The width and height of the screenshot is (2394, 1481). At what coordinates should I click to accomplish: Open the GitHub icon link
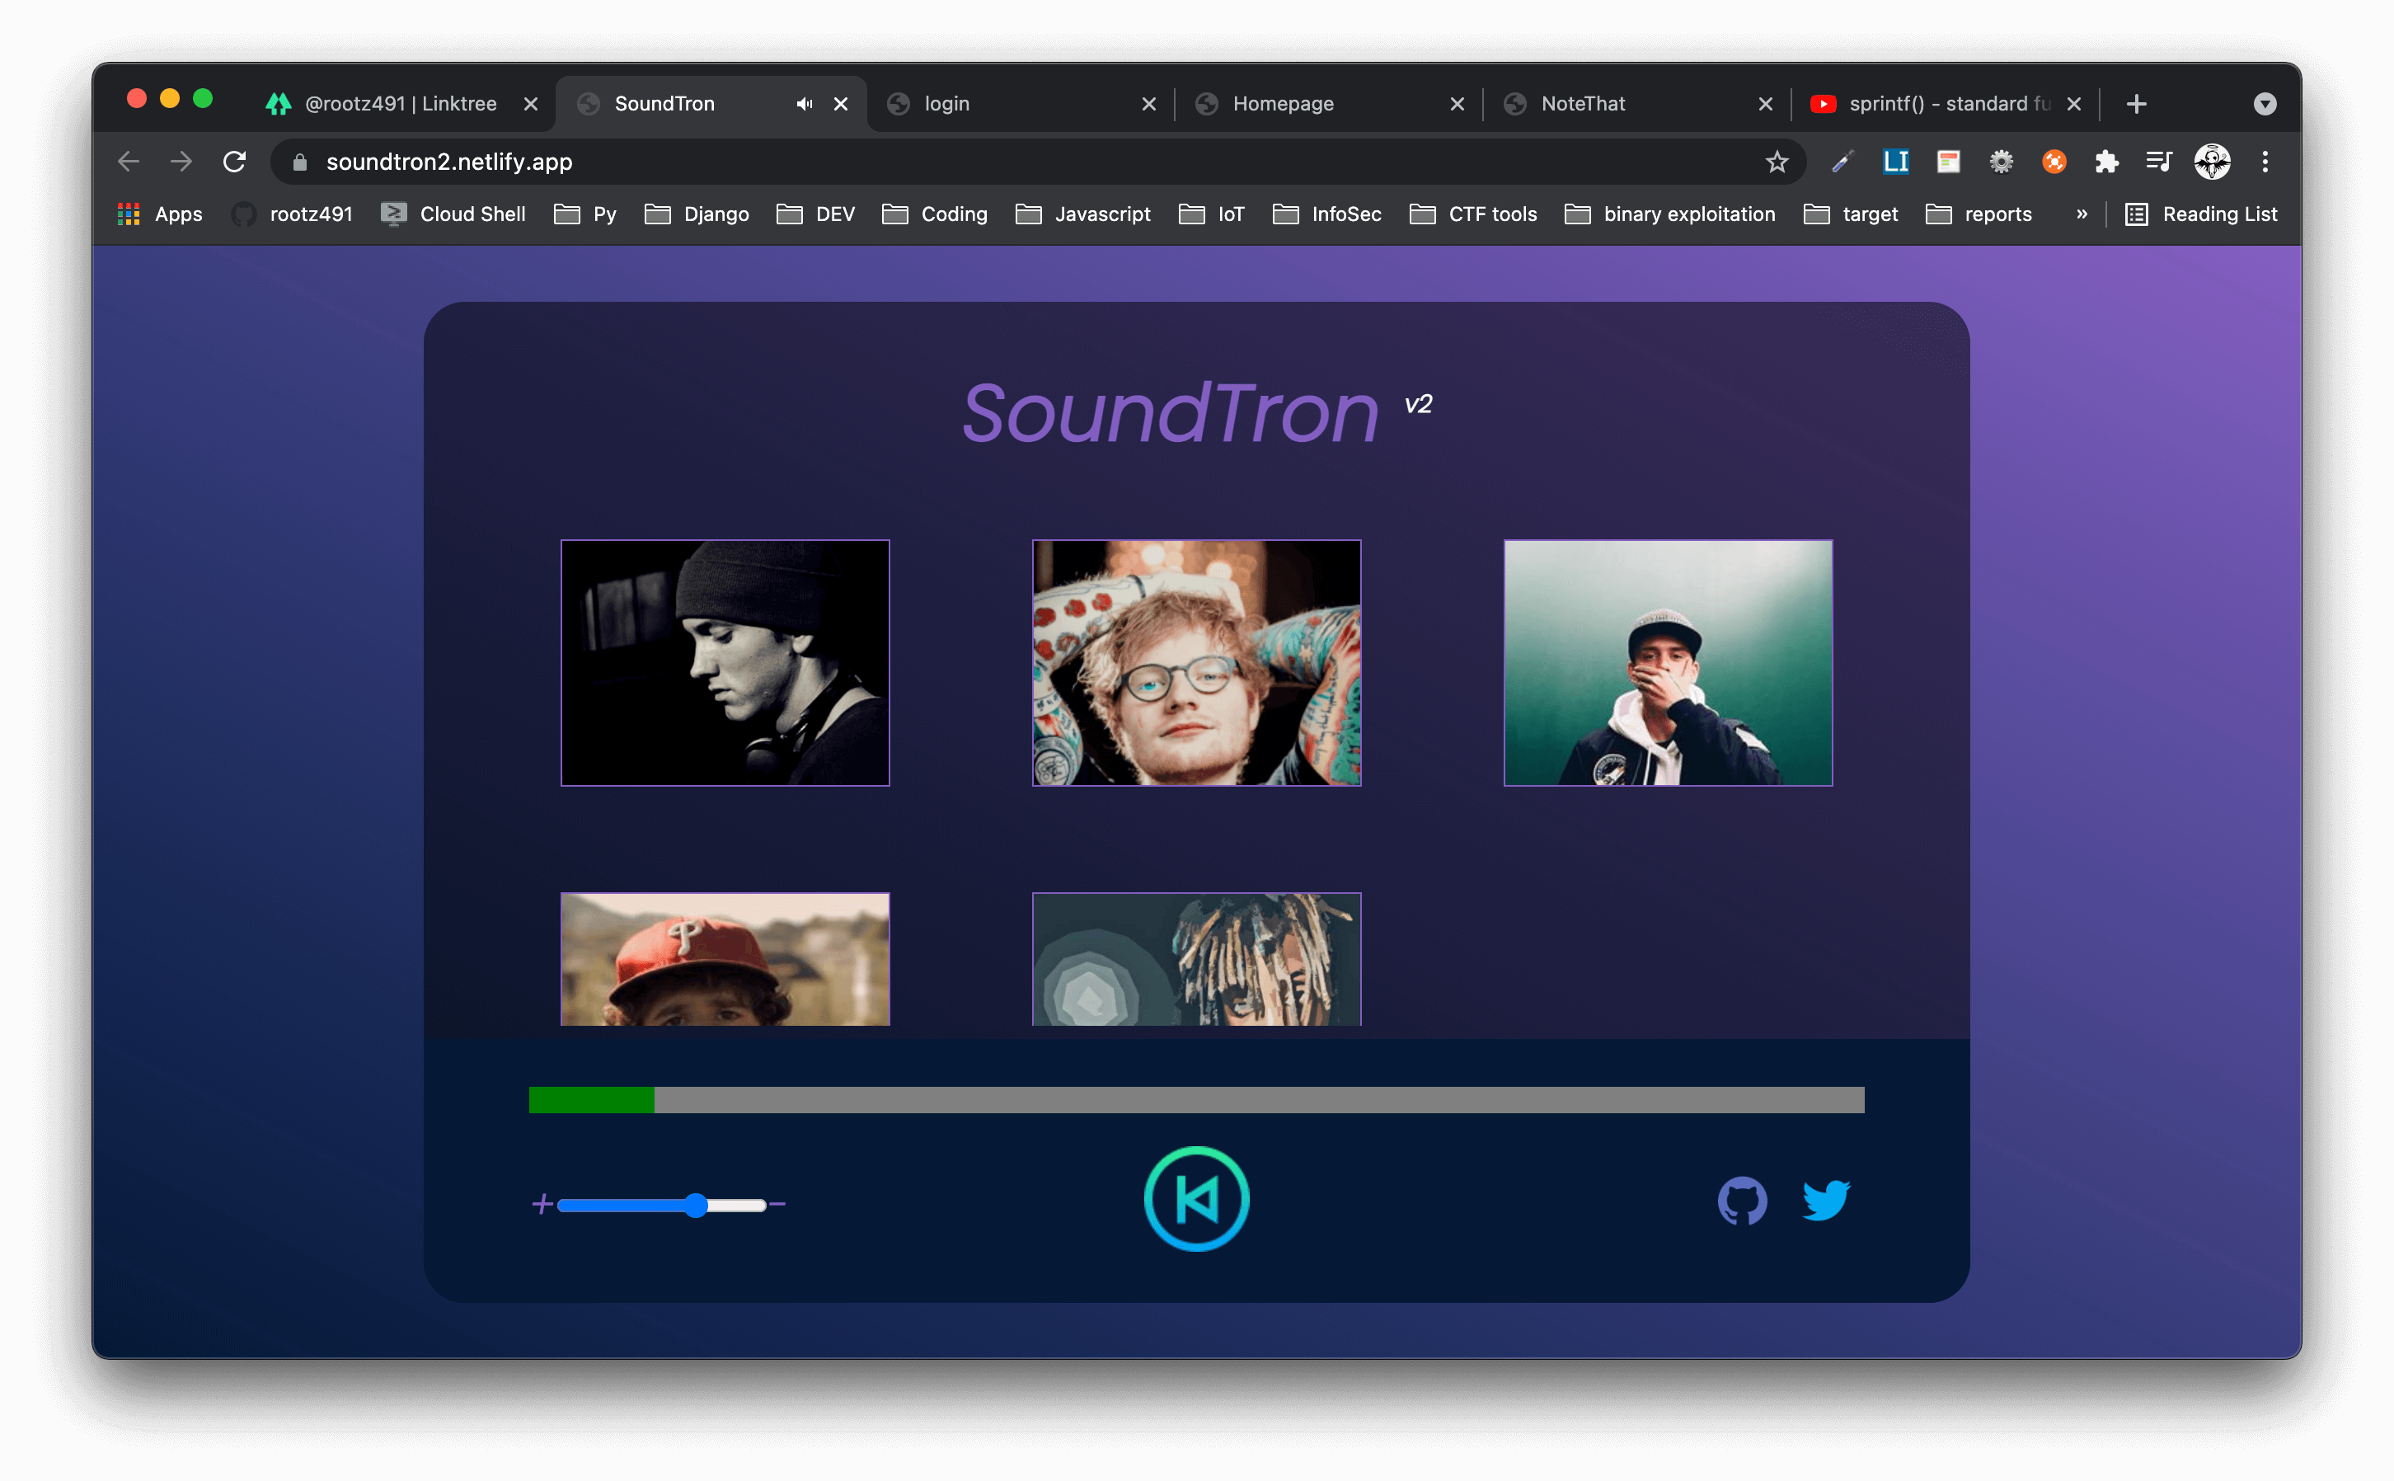1742,1201
